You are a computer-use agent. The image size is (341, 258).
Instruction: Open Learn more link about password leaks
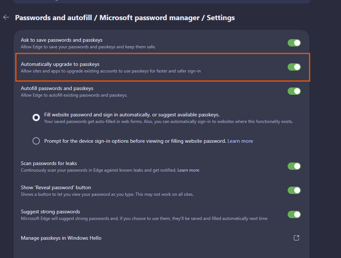pos(188,170)
